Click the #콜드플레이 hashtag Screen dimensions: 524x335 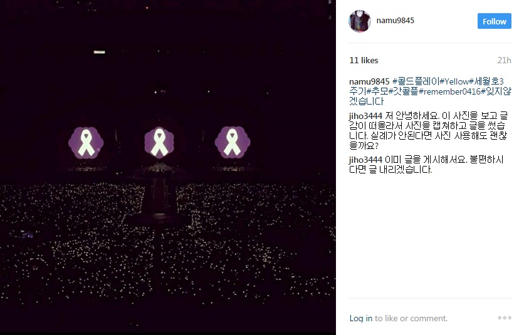[x=416, y=81]
